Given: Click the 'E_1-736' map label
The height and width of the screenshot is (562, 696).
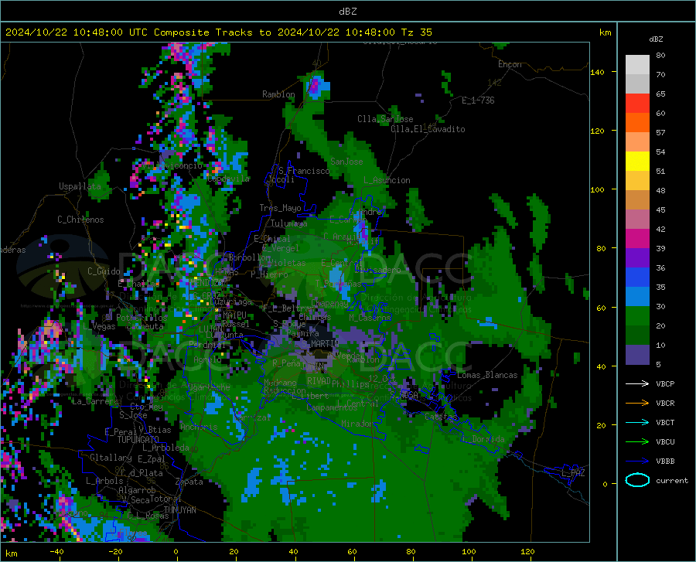Looking at the screenshot, I should pyautogui.click(x=478, y=100).
